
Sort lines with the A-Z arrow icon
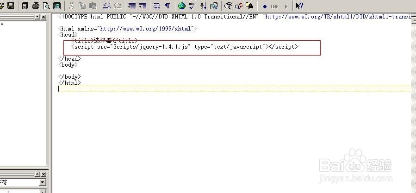tap(203, 6)
